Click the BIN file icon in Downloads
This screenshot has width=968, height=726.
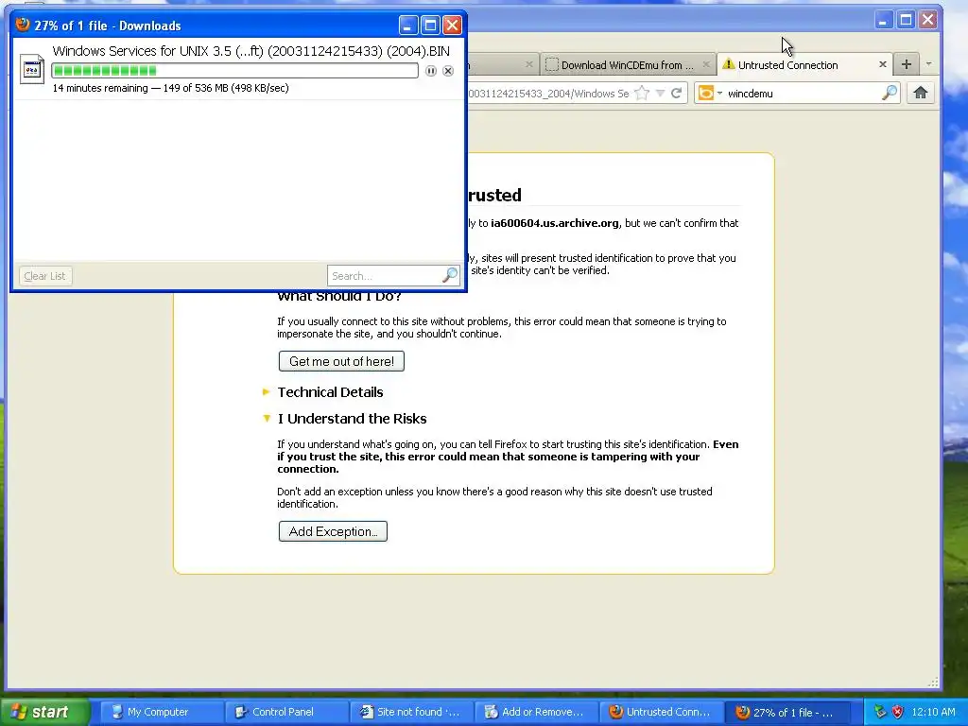point(31,70)
